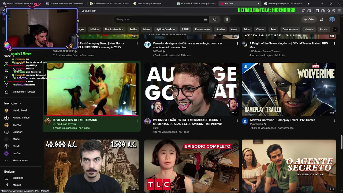This screenshot has height=193, width=343.
Task: Select the Campeonatos category chip
Action: tap(290, 29)
